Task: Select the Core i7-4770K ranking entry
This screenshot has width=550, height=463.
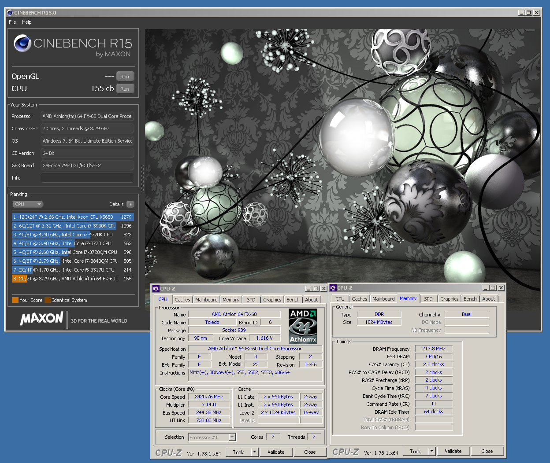Action: tap(73, 235)
